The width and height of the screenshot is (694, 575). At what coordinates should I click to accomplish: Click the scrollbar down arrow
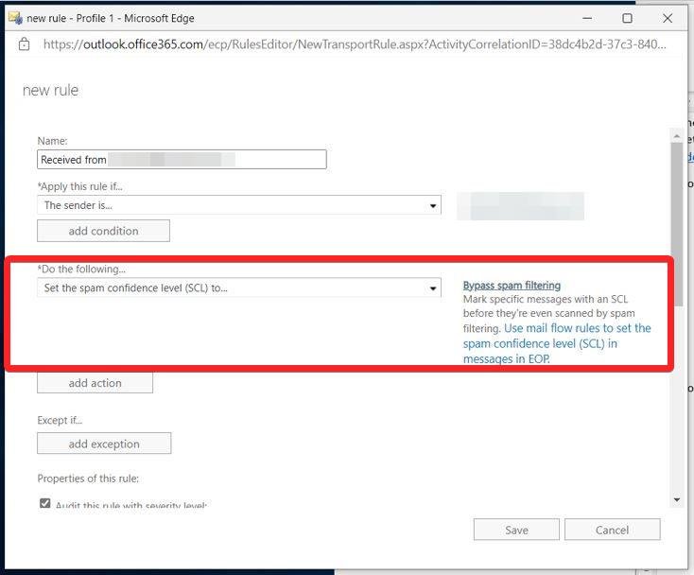(x=676, y=499)
